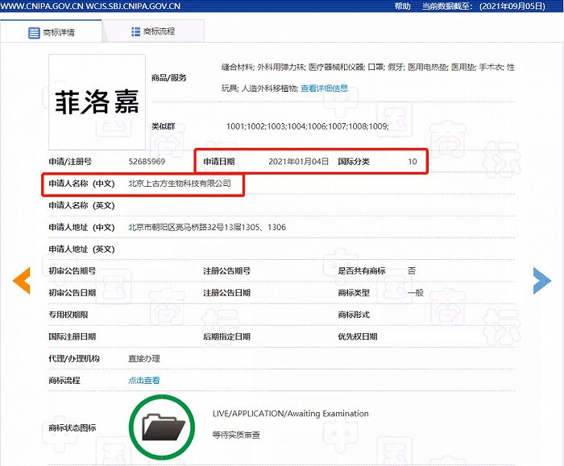Viewport: 564px width, 466px height.
Task: Click the 申请人地址（英文） label
Action: coord(81,249)
